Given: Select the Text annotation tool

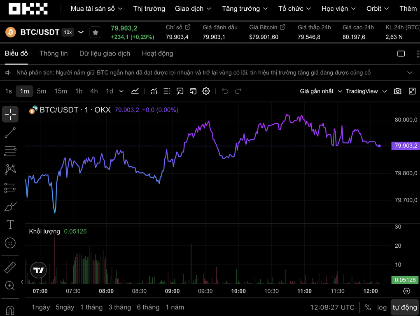Looking at the screenshot, I should coord(10,225).
